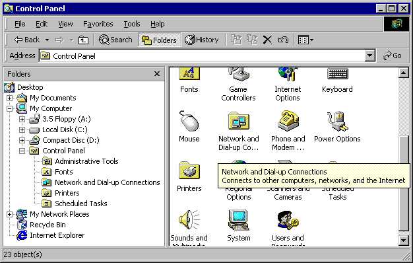Open Game Controllers applet

[x=238, y=74]
